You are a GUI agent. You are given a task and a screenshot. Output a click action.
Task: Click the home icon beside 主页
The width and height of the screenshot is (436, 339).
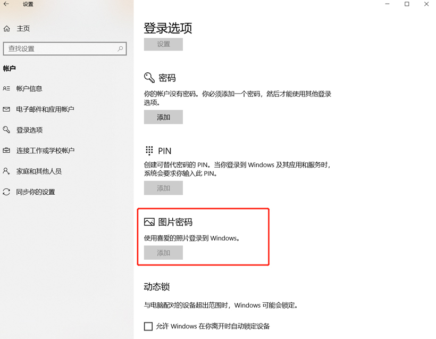(x=7, y=28)
